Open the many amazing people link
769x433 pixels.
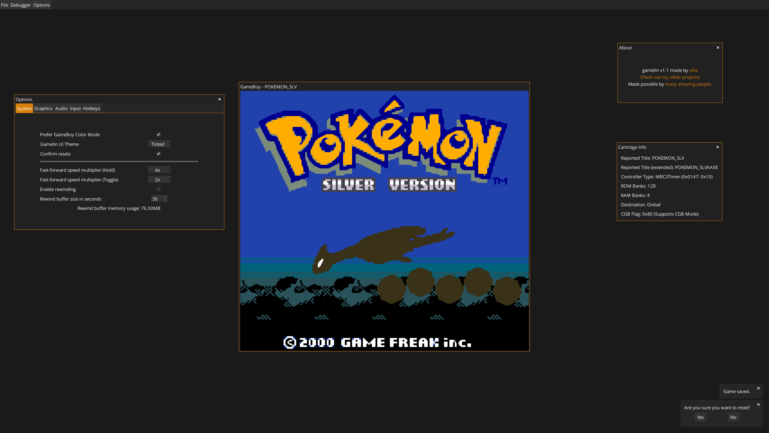pos(688,84)
